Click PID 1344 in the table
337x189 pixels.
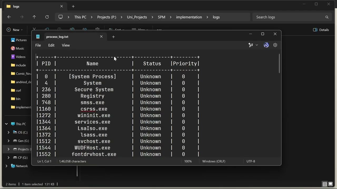45,122
